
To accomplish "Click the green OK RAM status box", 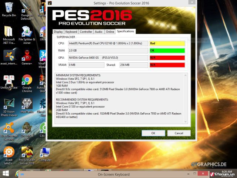I will (167, 50).
